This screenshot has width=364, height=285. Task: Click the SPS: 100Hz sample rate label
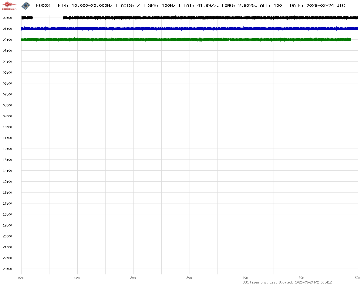tap(161, 5)
